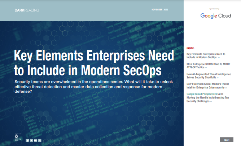
Task: Open 'Don't Overlook Social Media's Threat Intel' link
Action: (208, 86)
